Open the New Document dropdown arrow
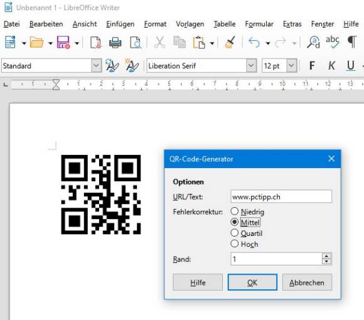Image resolution: width=364 pixels, height=320 pixels. point(24,43)
